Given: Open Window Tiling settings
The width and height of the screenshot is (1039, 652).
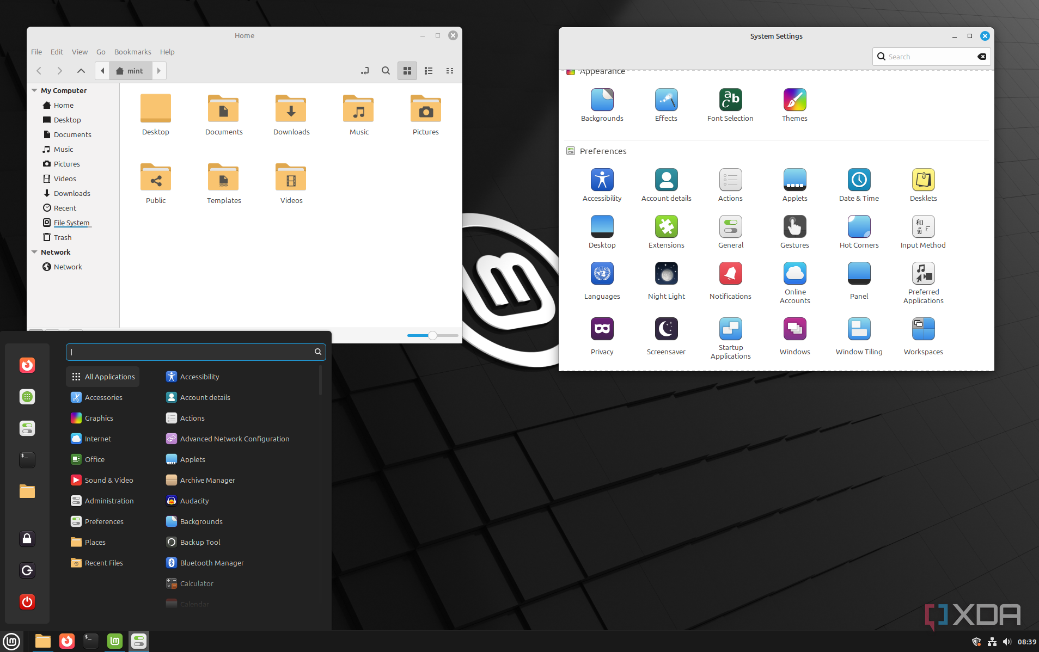Looking at the screenshot, I should (x=859, y=336).
